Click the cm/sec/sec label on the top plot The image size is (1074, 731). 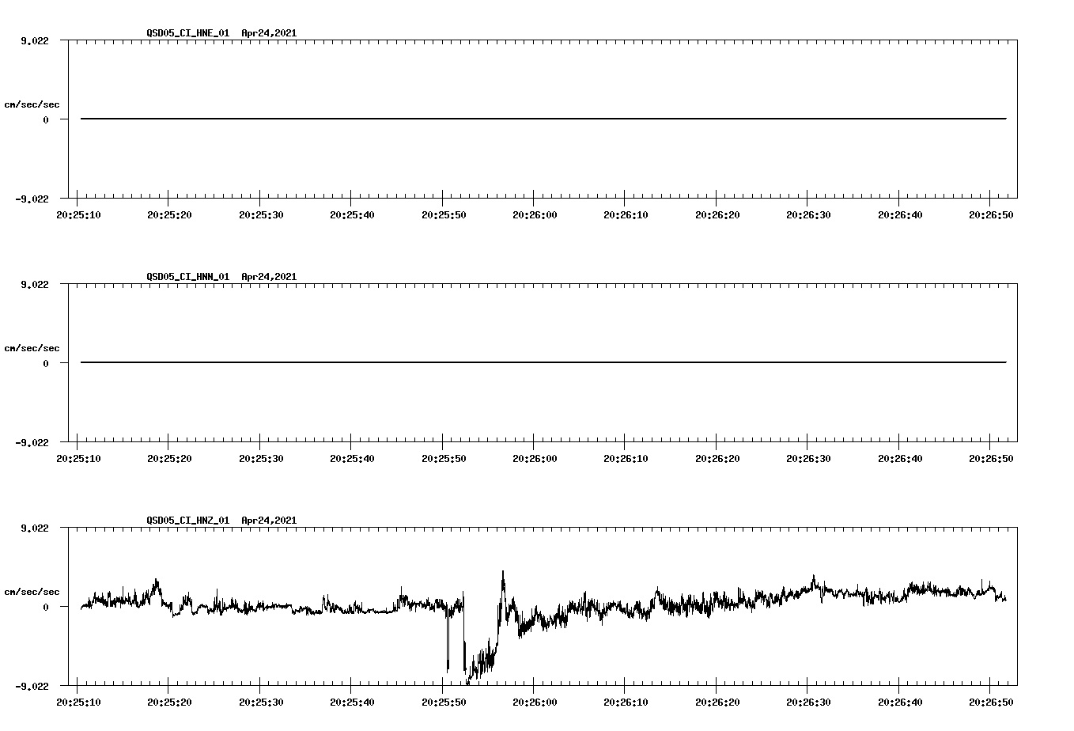(x=33, y=102)
